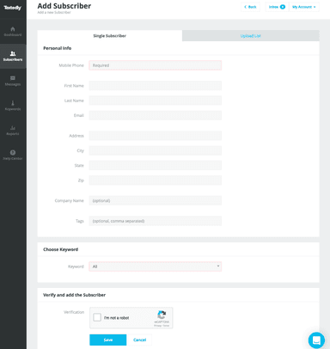Click the First Name field
The image size is (330, 349).
point(156,86)
